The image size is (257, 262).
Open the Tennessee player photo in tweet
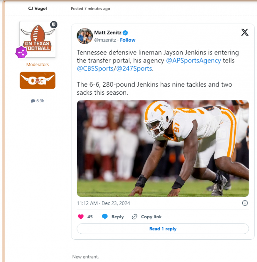163,148
